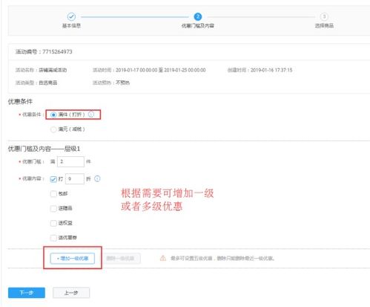Click the step 2 circle icon
370x307 pixels.
coord(198,16)
